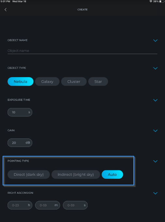Select Star as object type
Screen dimensions: 165x222
[98, 82]
